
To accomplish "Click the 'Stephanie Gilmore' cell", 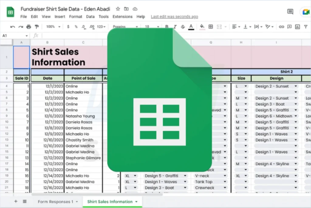I will 83,158.
